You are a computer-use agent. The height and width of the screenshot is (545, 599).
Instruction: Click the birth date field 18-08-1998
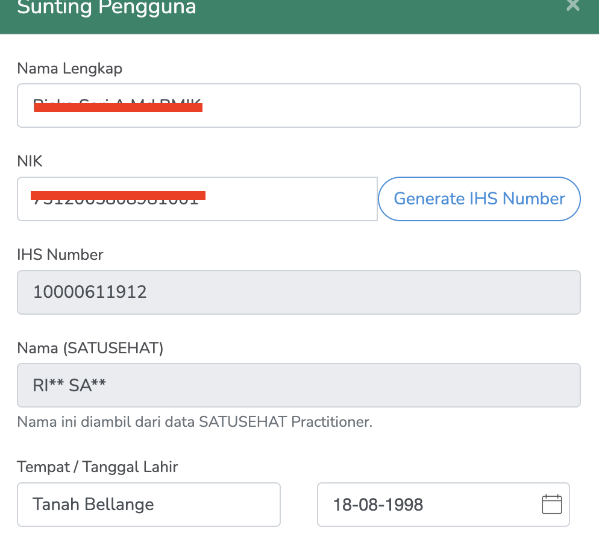(422, 504)
